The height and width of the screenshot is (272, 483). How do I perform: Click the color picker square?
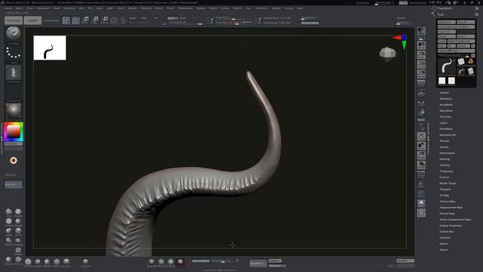pos(14,131)
